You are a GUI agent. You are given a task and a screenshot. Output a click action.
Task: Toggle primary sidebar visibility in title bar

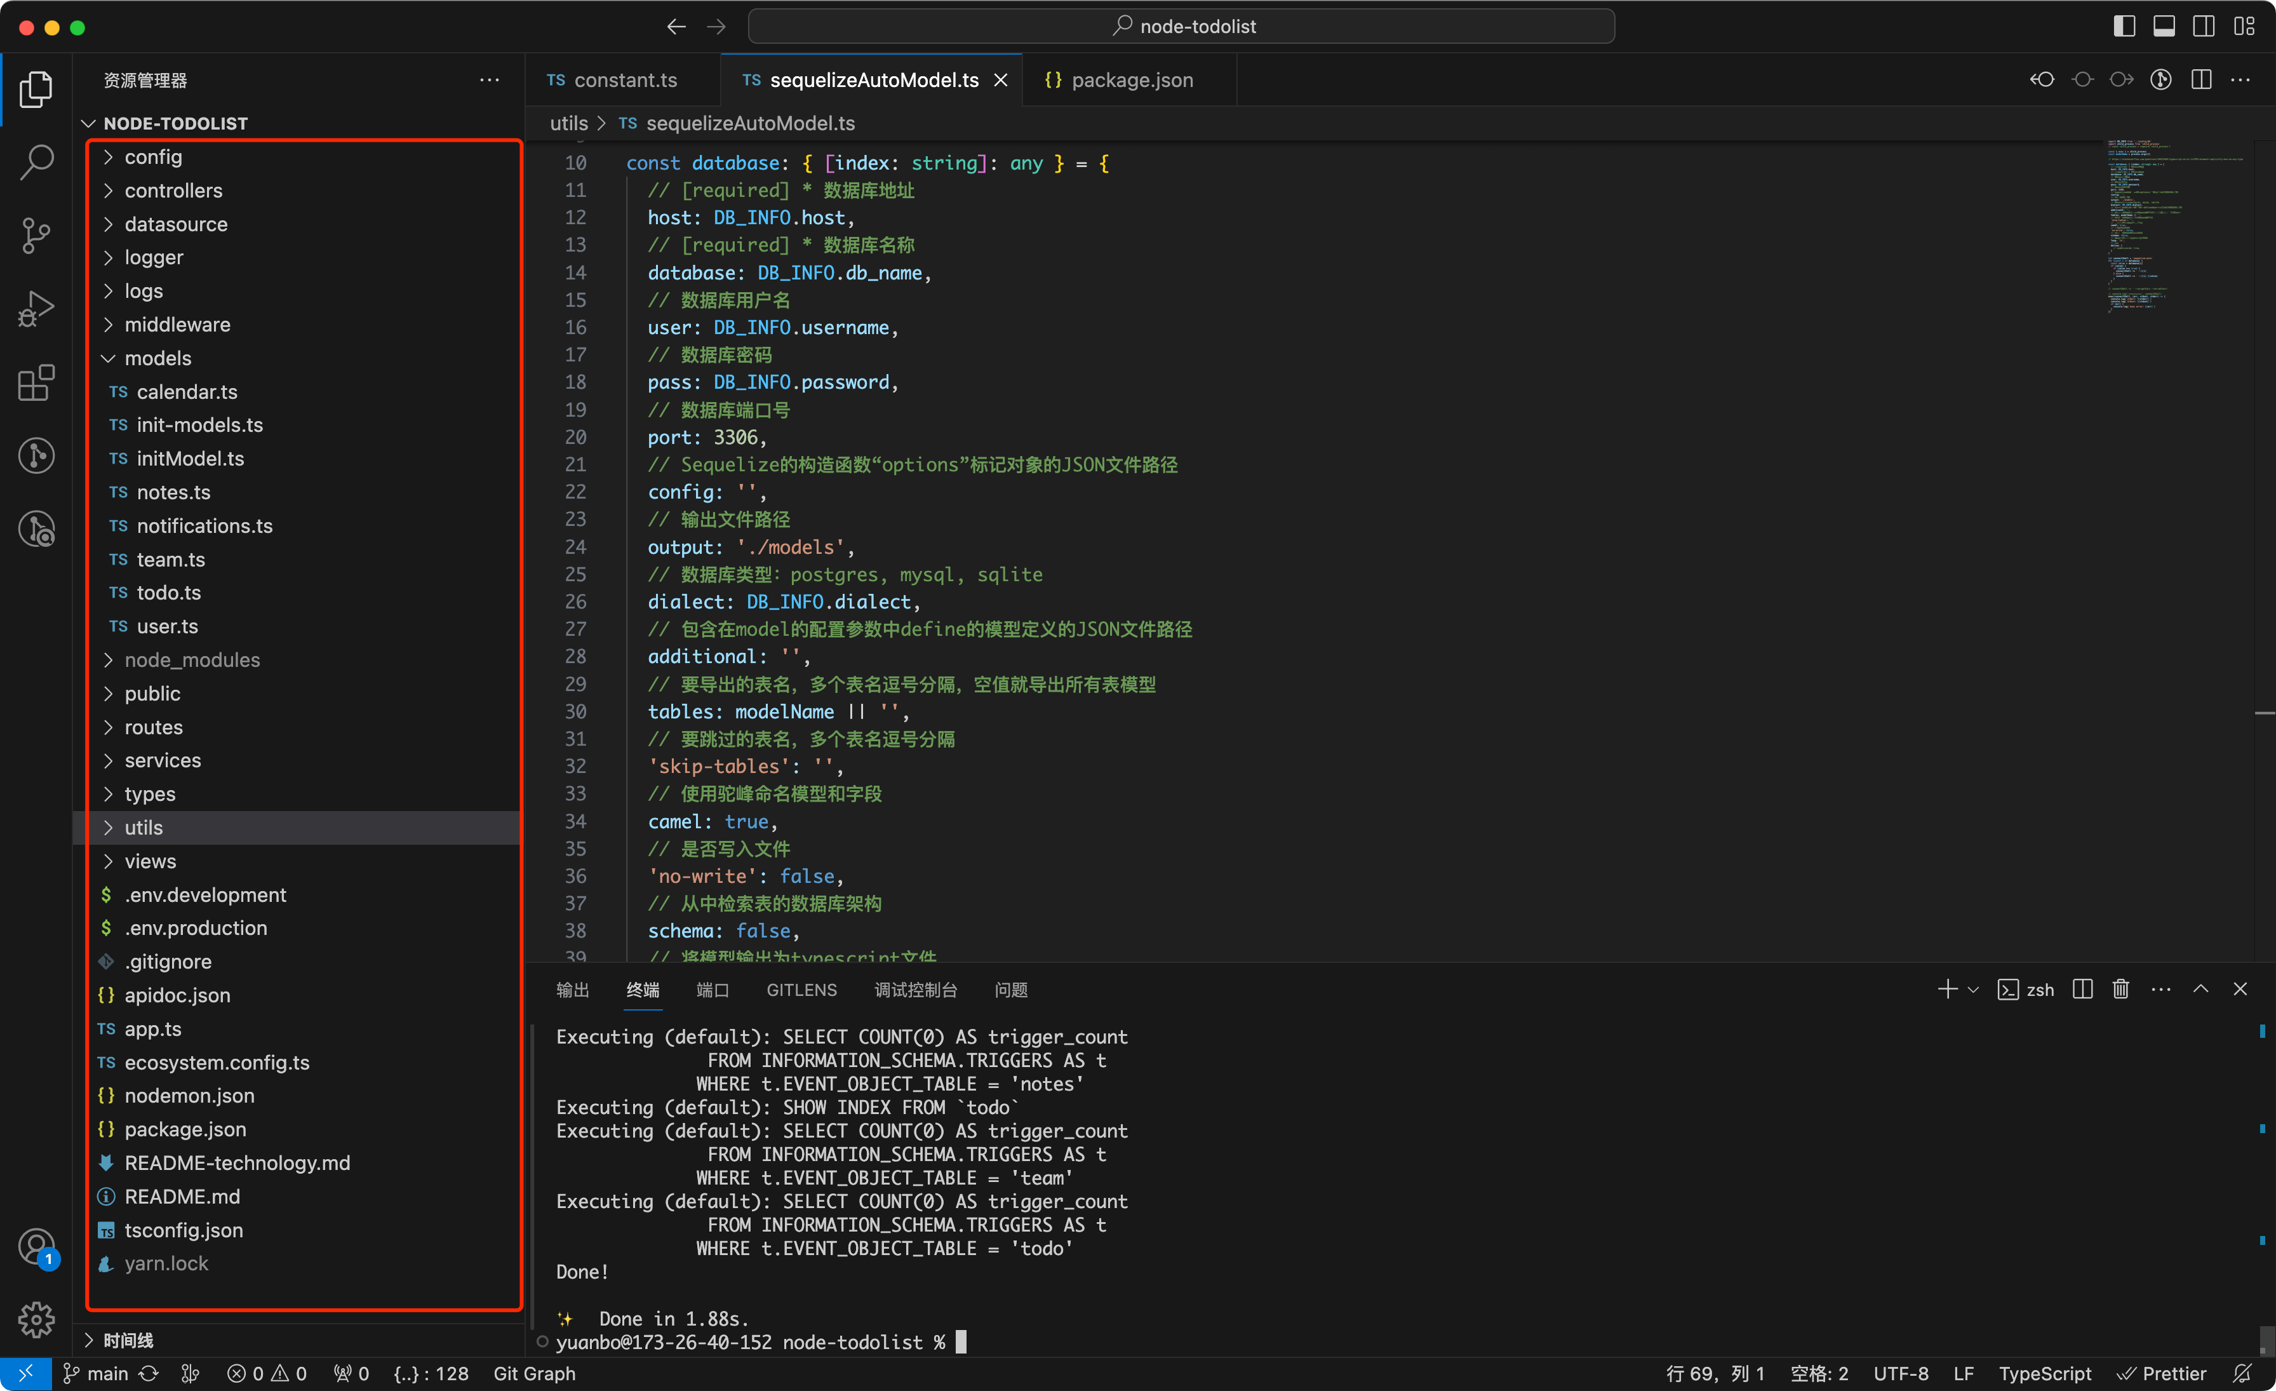2124,26
